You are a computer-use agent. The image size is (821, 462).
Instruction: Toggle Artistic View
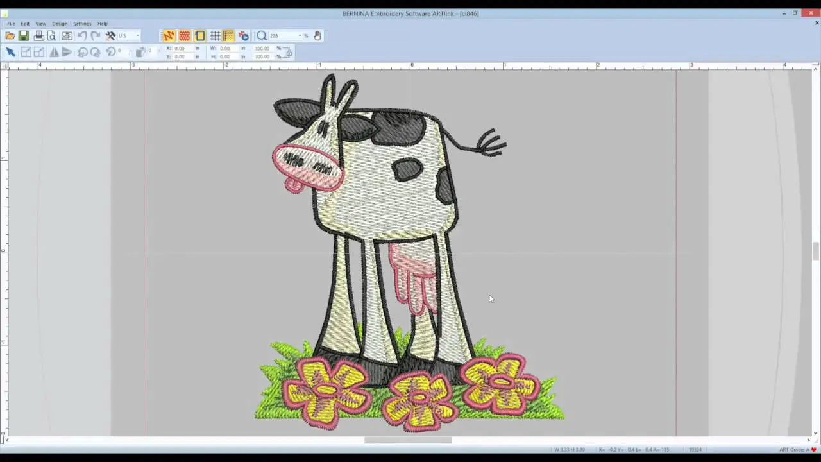[184, 36]
